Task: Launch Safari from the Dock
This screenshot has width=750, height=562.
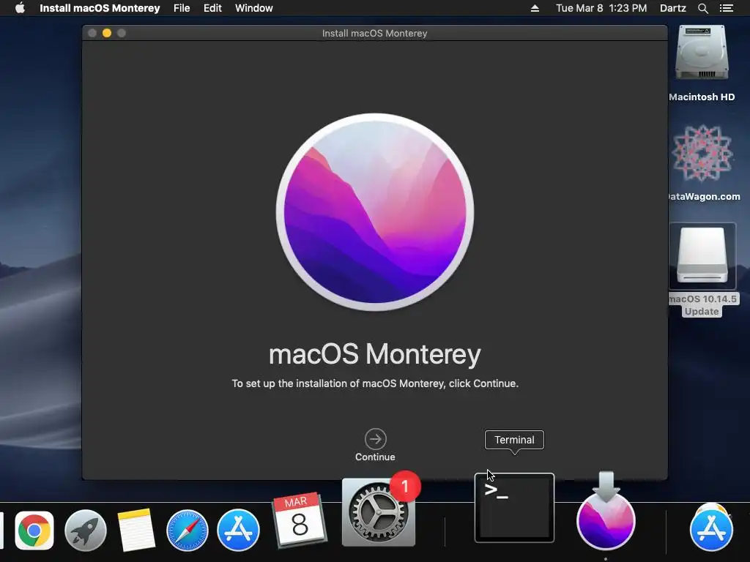Action: (187, 531)
